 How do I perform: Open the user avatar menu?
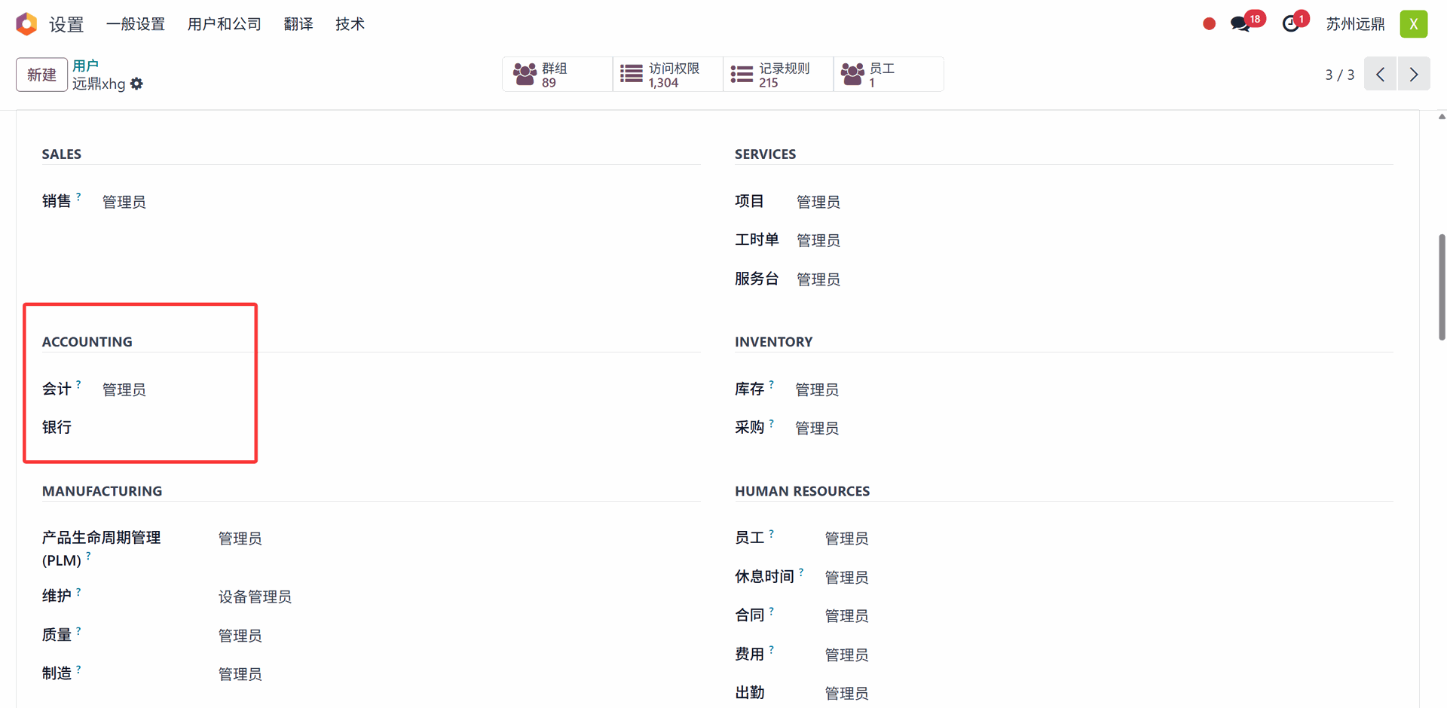coord(1413,24)
